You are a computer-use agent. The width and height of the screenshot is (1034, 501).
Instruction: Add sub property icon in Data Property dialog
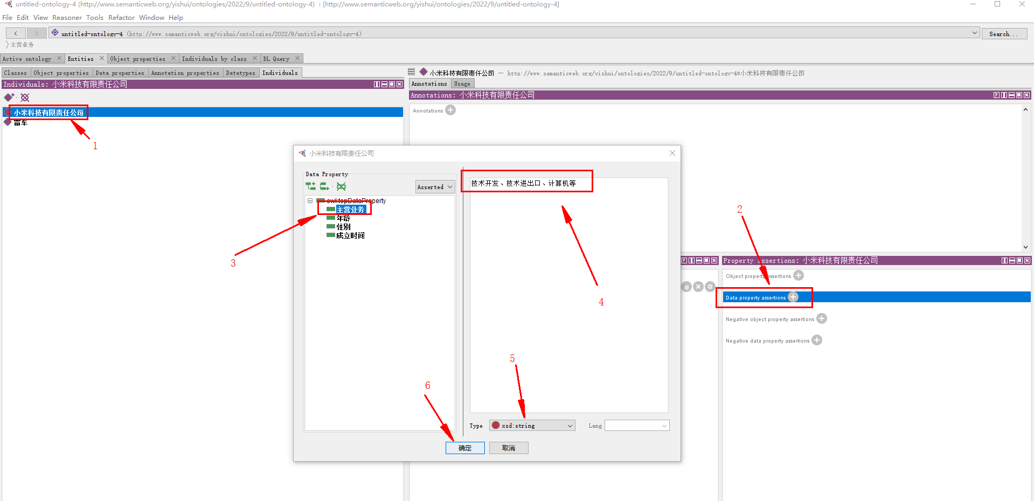311,186
